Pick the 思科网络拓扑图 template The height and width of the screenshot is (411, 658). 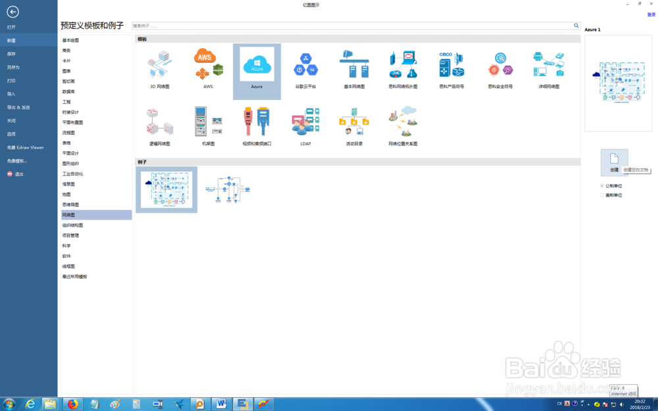[403, 70]
